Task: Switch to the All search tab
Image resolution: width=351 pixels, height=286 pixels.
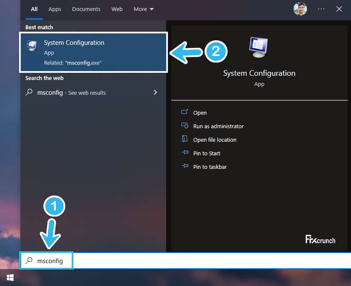Action: [x=34, y=9]
